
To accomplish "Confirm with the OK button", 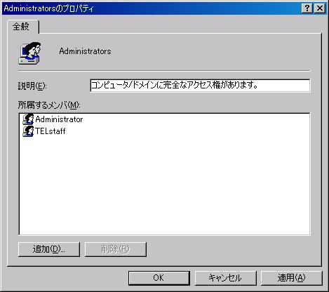I will [x=159, y=278].
